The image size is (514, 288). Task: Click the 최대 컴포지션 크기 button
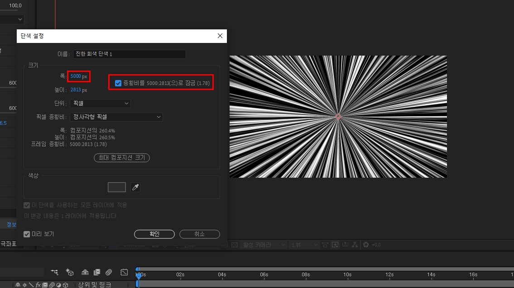click(x=122, y=158)
